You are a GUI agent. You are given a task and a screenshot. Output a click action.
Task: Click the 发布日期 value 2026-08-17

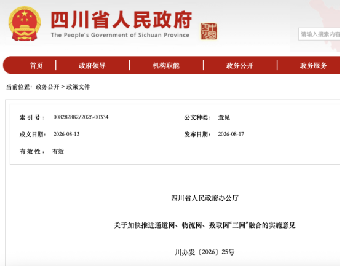tap(231, 134)
